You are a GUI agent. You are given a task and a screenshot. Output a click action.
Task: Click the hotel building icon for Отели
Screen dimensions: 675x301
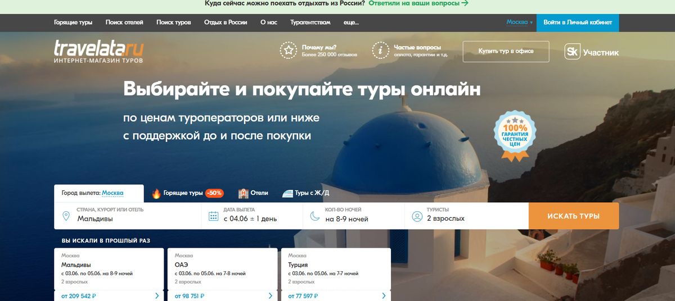tap(244, 193)
